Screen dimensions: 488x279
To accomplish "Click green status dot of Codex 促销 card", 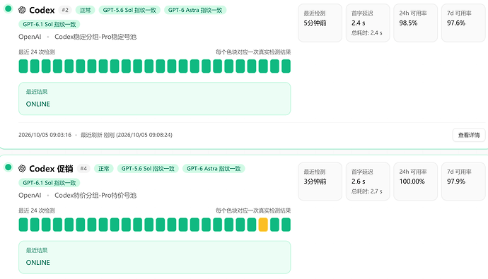I will click(x=8, y=167).
